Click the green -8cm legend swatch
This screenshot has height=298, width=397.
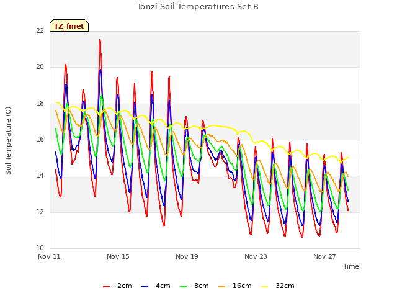click(183, 287)
